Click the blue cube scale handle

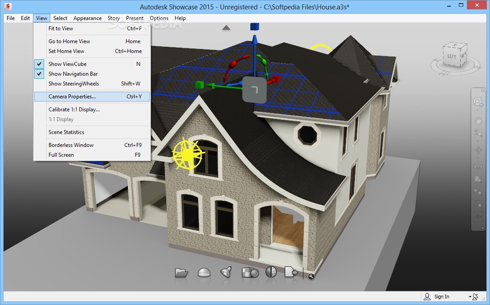click(255, 27)
